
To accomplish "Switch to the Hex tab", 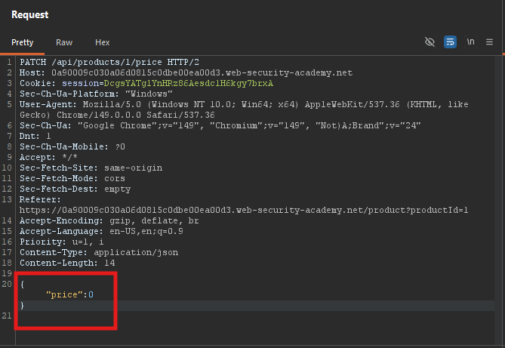I will (103, 42).
